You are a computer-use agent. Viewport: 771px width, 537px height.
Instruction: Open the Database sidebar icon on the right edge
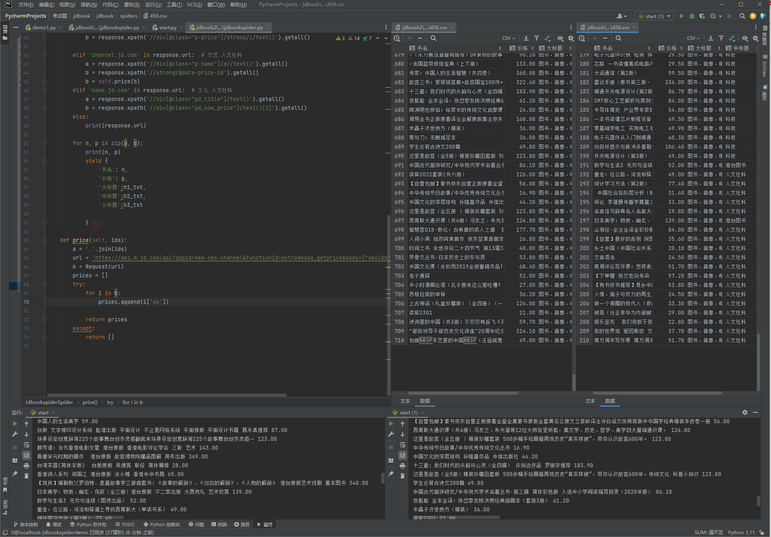coord(765,35)
